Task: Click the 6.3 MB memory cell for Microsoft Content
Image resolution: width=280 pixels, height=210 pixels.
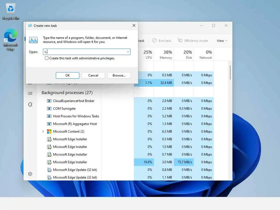Action: pos(164,132)
